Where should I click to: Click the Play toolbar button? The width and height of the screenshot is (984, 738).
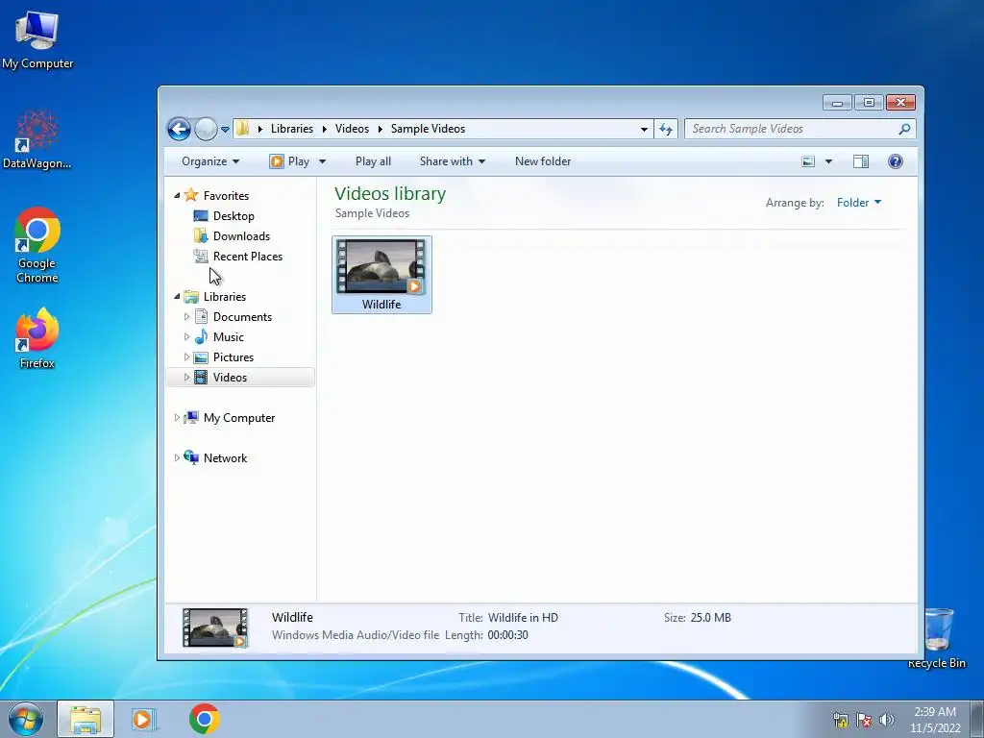pos(290,161)
